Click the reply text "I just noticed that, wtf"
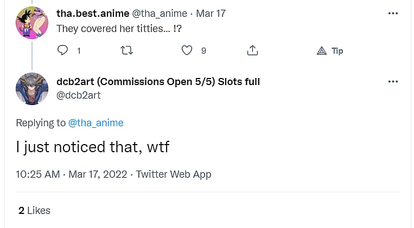Image resolution: width=414 pixels, height=228 pixels. [93, 147]
